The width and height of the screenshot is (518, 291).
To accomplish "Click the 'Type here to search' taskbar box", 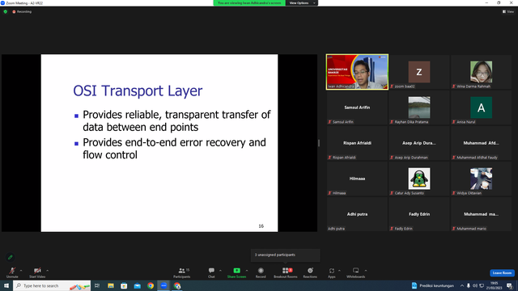I will [52, 285].
